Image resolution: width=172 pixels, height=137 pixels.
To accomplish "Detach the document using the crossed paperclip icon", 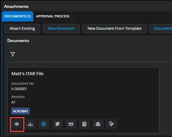I will (57, 124).
